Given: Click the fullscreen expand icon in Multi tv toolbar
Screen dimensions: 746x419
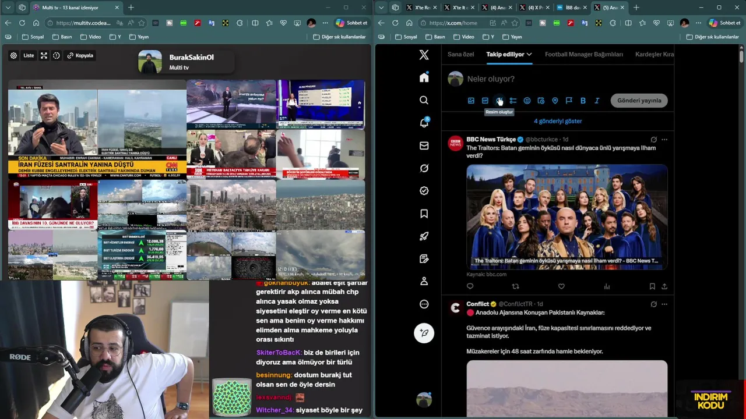Looking at the screenshot, I should tap(44, 56).
